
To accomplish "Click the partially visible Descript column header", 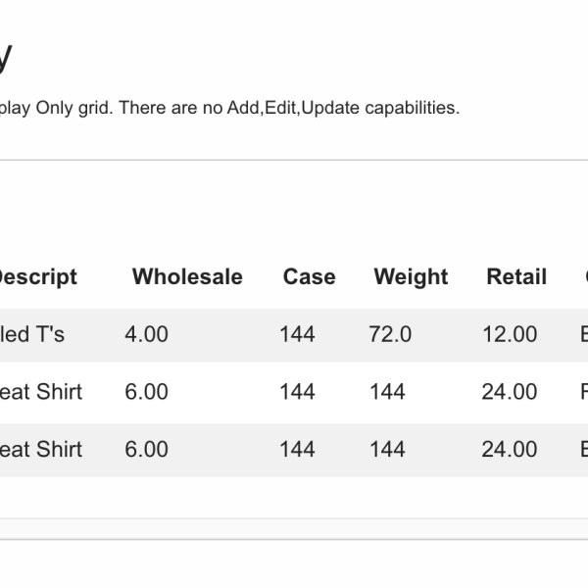I will [37, 277].
